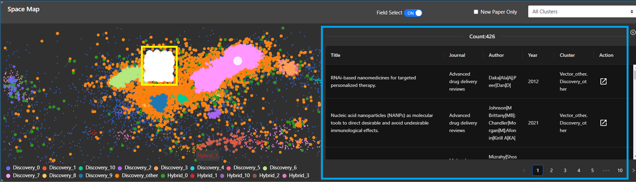Image resolution: width=636 pixels, height=182 pixels.
Task: Toggle Hybrid_10 legend entry
Action: (234, 175)
